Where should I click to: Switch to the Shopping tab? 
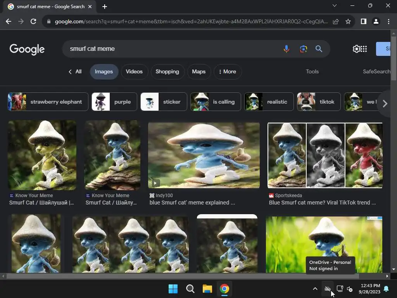pyautogui.click(x=167, y=72)
